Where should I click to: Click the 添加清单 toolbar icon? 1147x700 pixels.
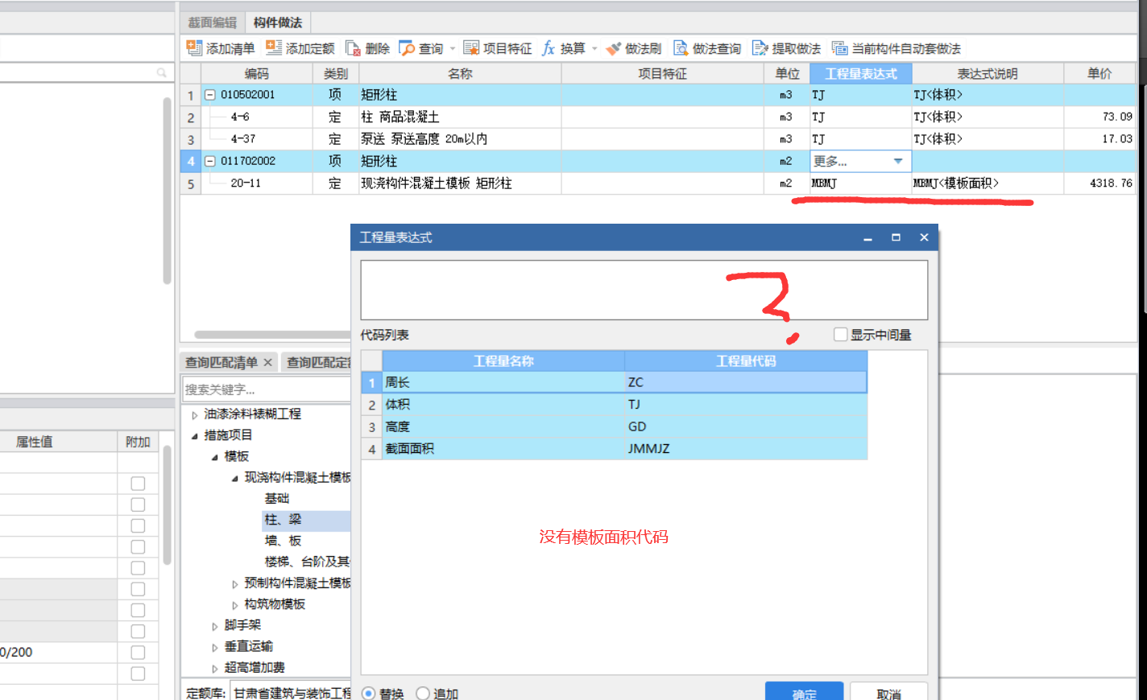point(194,48)
